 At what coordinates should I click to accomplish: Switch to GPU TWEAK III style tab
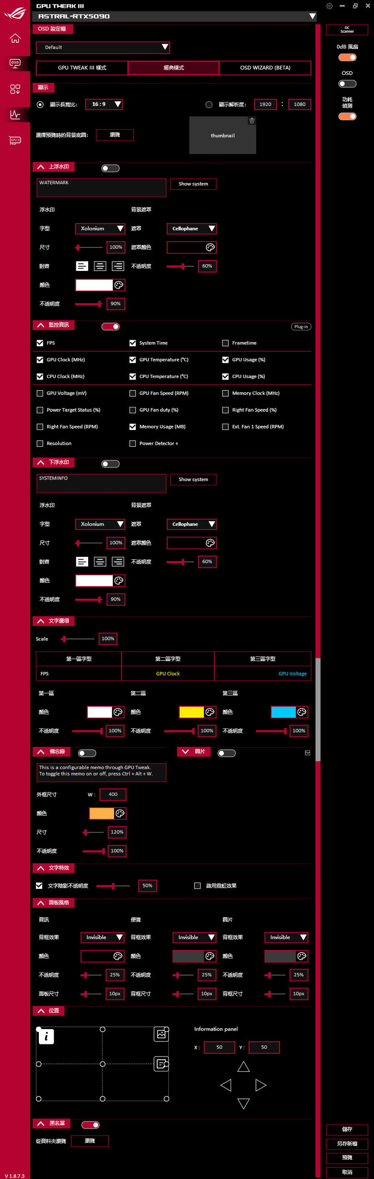82,68
